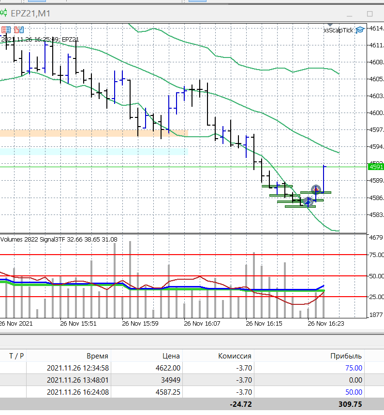Click the 26 Nov 16:23 time axis label
Screen dimensions: 384x415
coord(326,323)
